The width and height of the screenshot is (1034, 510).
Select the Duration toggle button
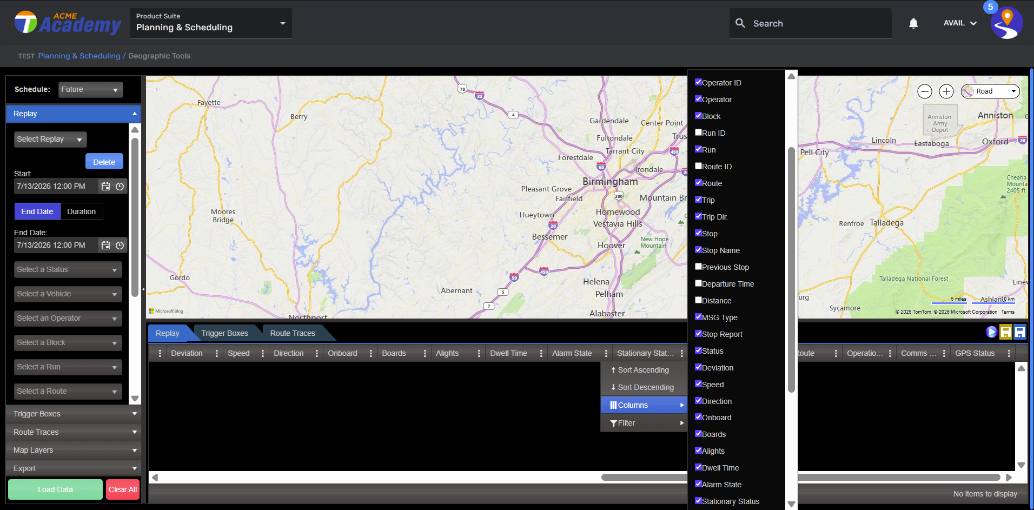coord(82,211)
